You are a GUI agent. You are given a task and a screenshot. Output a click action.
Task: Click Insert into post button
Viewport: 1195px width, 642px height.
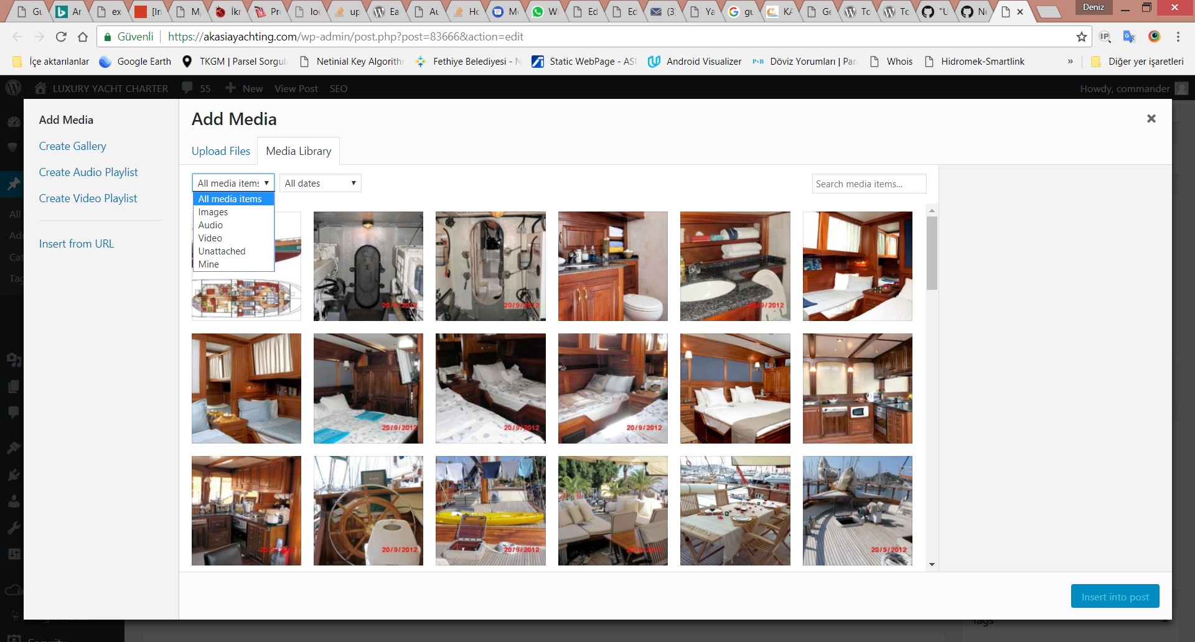coord(1115,597)
